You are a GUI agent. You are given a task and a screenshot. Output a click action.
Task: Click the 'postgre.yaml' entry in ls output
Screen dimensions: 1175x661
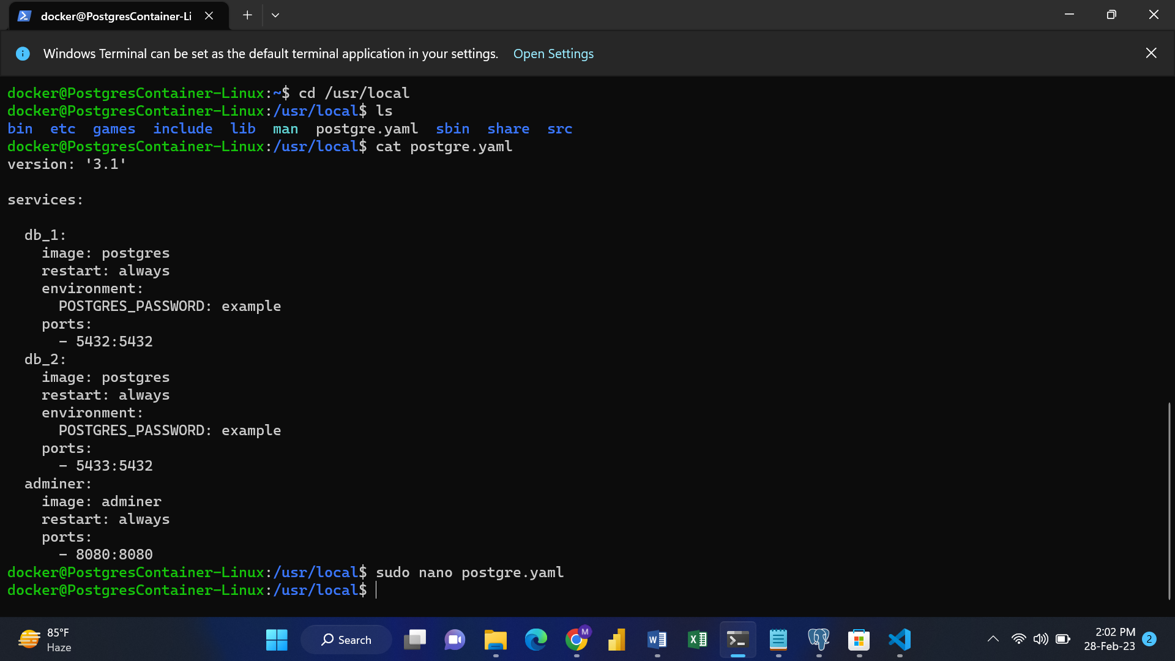[x=367, y=129]
